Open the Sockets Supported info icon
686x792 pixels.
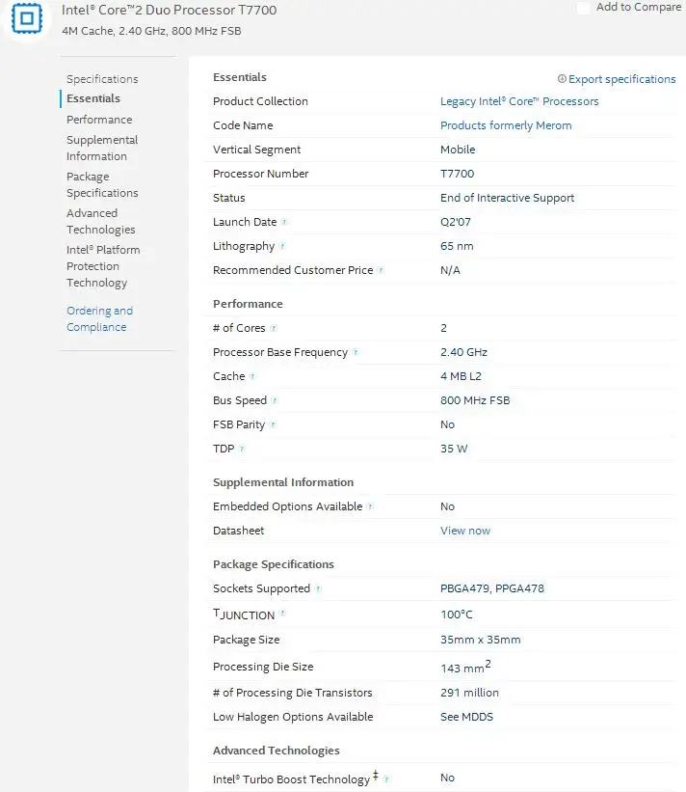click(318, 588)
